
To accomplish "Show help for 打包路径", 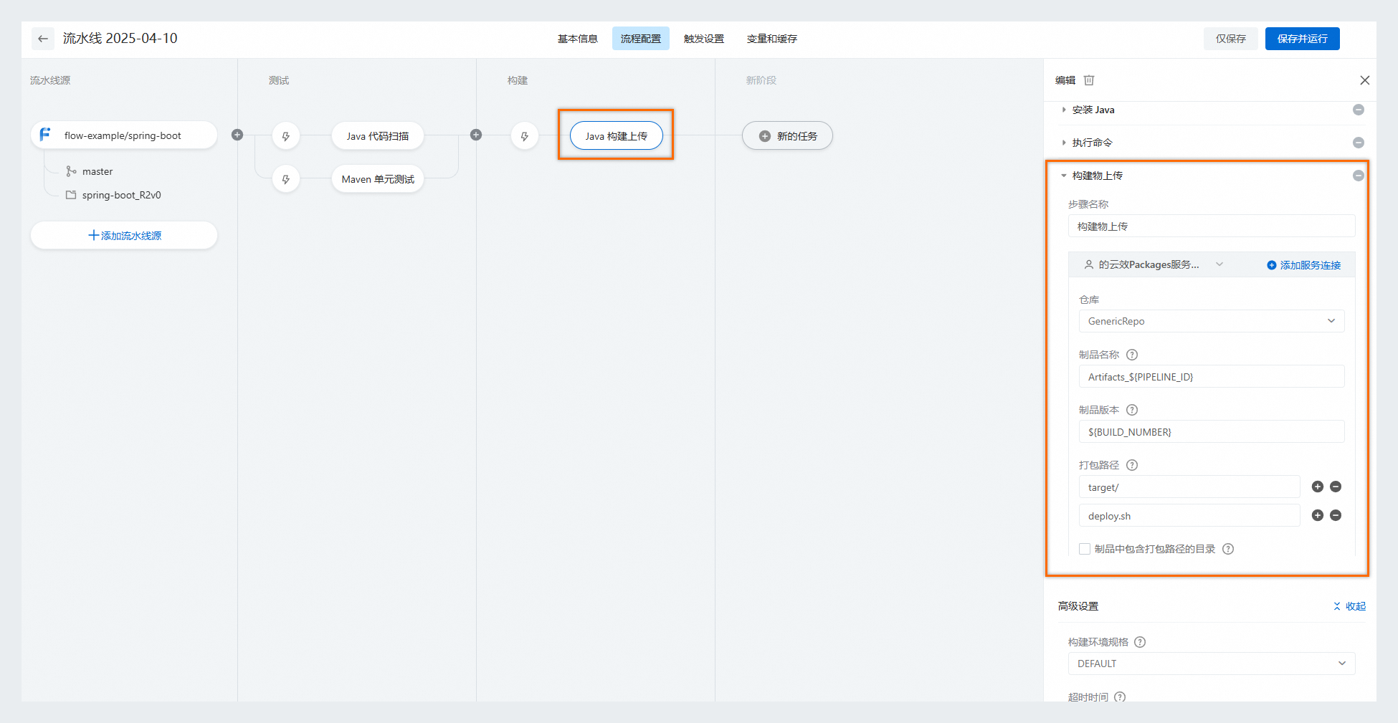I will (1132, 465).
